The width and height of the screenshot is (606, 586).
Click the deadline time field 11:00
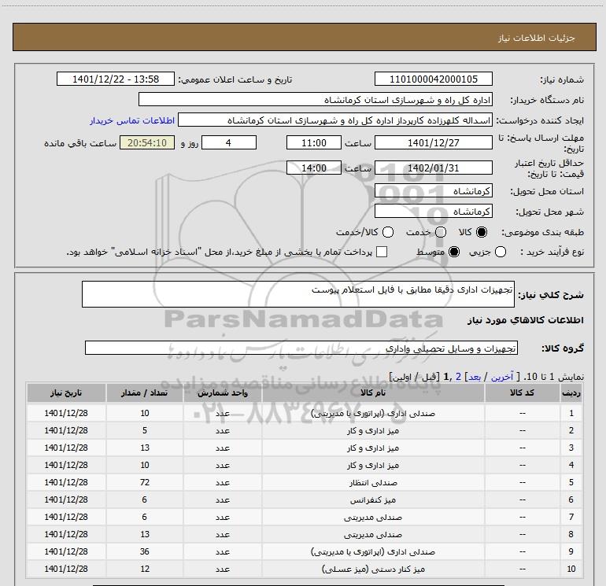pyautogui.click(x=314, y=142)
